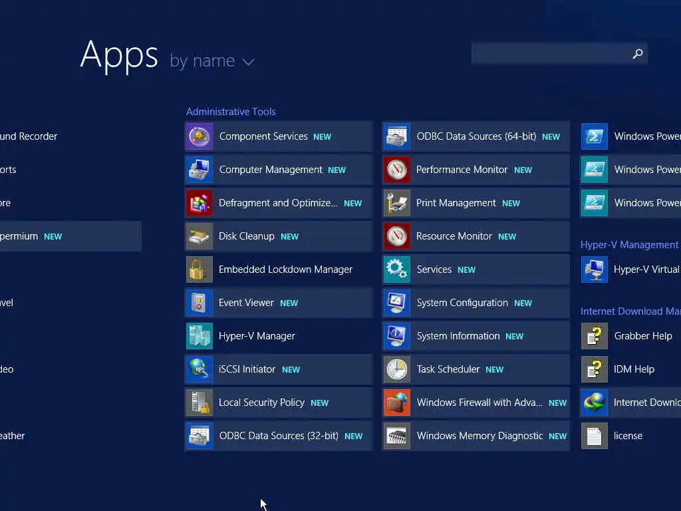Select the Internet Download Manager group heading
Screen dimensions: 681x511
630,311
